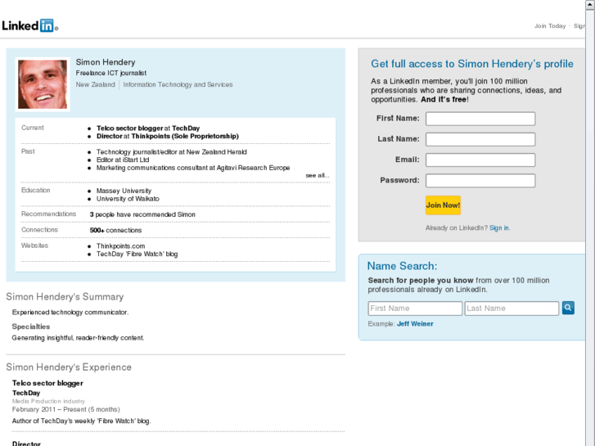The height and width of the screenshot is (446, 595).
Task: Click 'Marketing communications consultant at Agitavi Research Europe'
Action: (x=193, y=168)
